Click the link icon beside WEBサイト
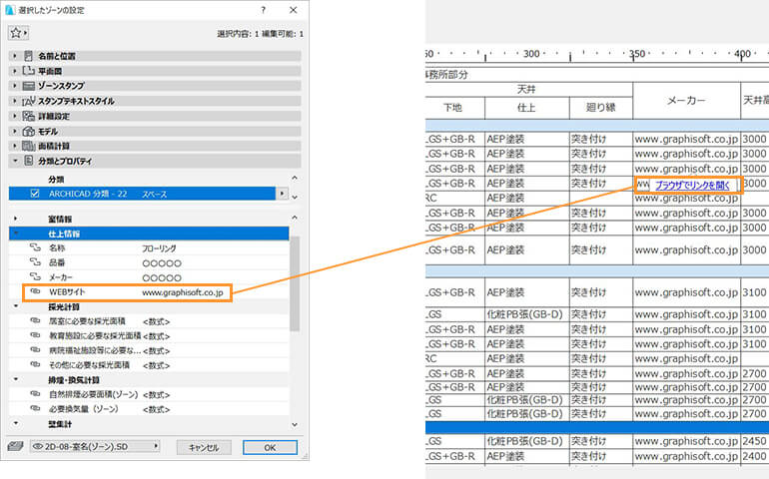The width and height of the screenshot is (769, 479). [34, 292]
